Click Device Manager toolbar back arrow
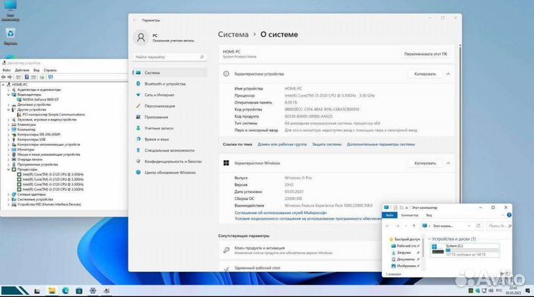The image size is (534, 297). point(4,77)
